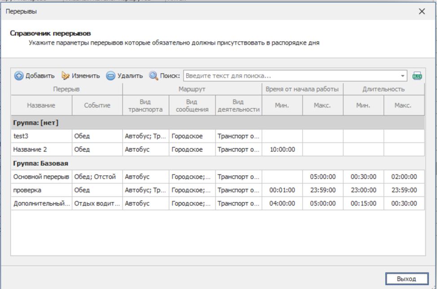Close the Перерывы dialog window
The image size is (437, 289).
pos(421,12)
